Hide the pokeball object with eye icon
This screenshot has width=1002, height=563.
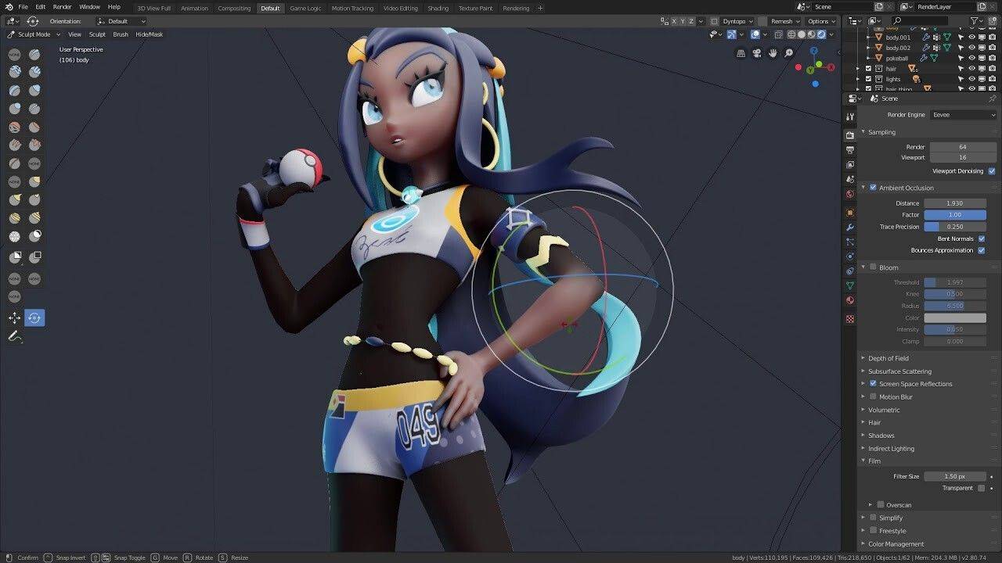[x=971, y=58]
